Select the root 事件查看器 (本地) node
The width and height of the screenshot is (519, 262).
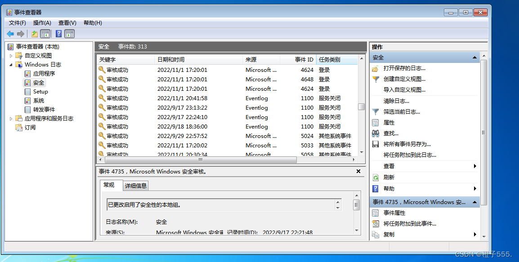click(x=37, y=47)
